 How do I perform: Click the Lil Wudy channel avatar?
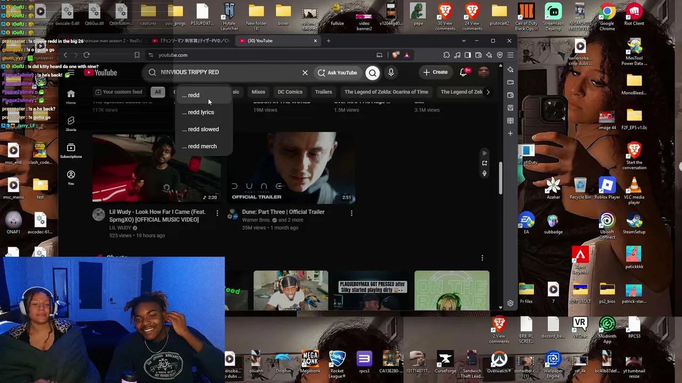click(99, 214)
